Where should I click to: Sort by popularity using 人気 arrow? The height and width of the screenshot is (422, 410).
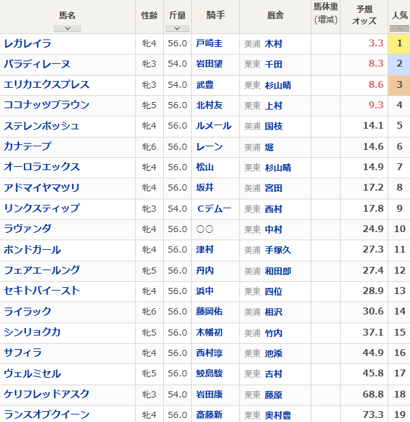point(399,29)
